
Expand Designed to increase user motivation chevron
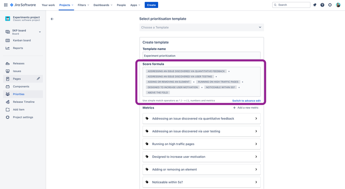[x=256, y=157]
